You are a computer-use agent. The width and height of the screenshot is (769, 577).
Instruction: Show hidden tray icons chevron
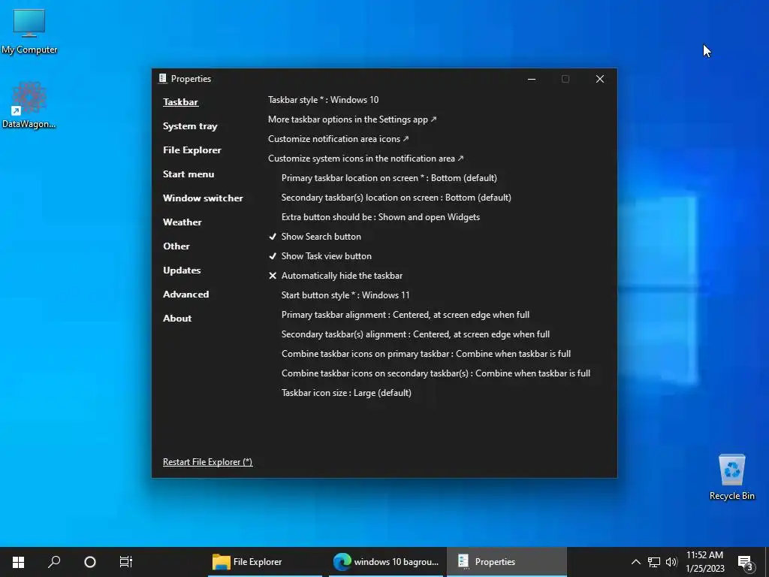[x=635, y=562]
